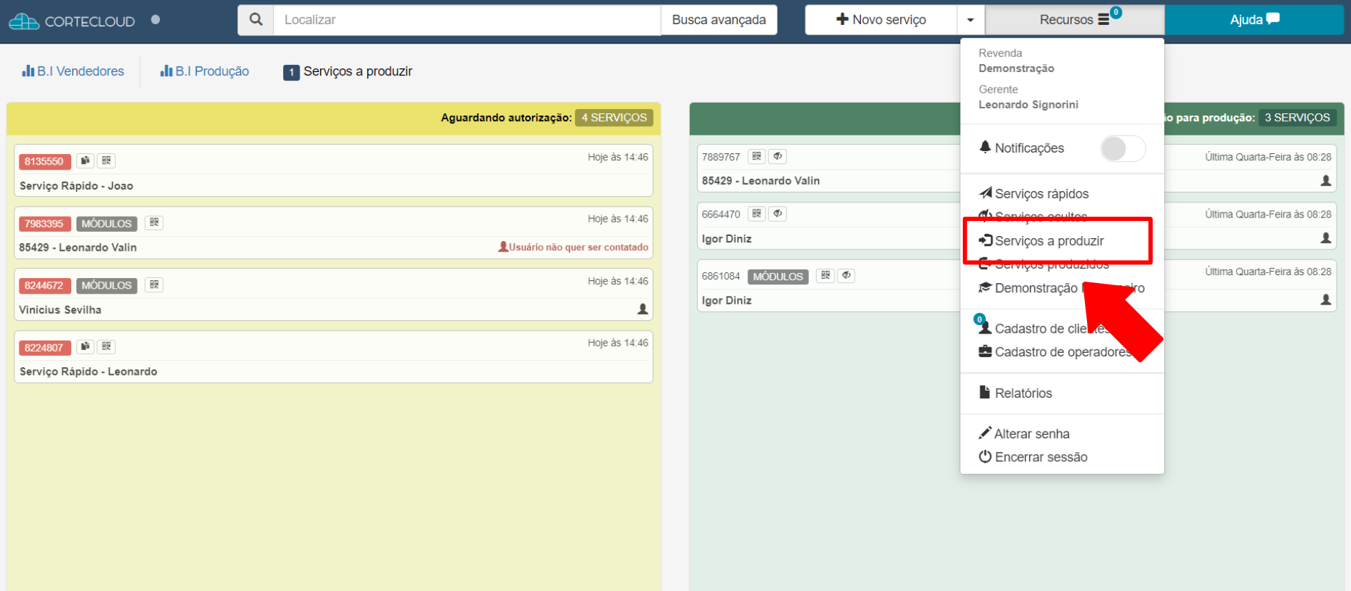Open the QR code for service 7889767
1351x591 pixels.
coord(757,156)
